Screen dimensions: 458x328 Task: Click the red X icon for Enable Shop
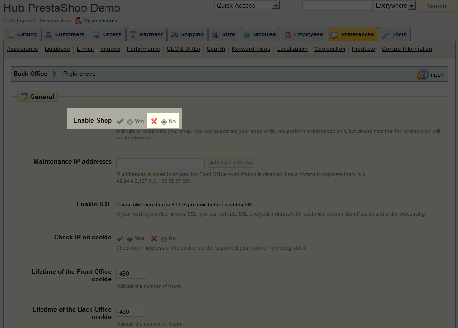(x=154, y=121)
